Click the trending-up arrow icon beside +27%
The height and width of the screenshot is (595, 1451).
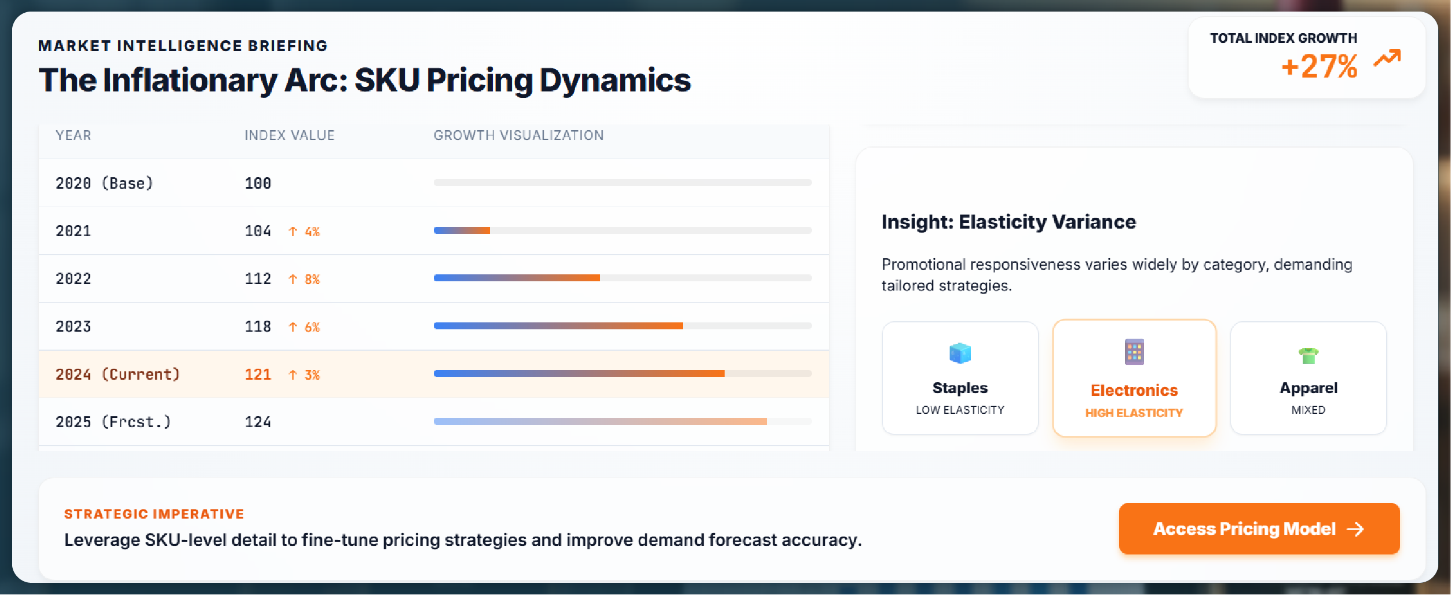[x=1387, y=58]
